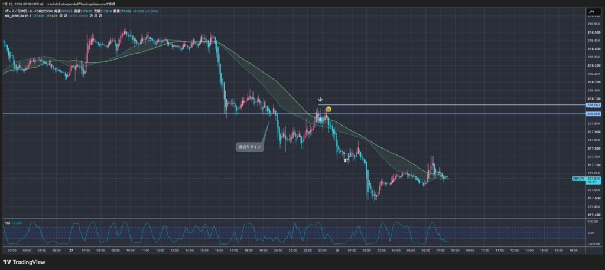Image resolution: width=605 pixels, height=270 pixels.
Task: Select the star marker below the candles
Action: [x=346, y=160]
